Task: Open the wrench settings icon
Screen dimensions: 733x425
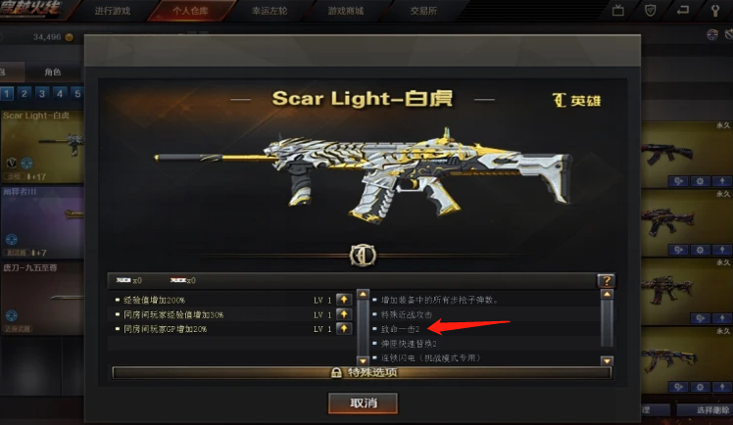Action: point(714,10)
